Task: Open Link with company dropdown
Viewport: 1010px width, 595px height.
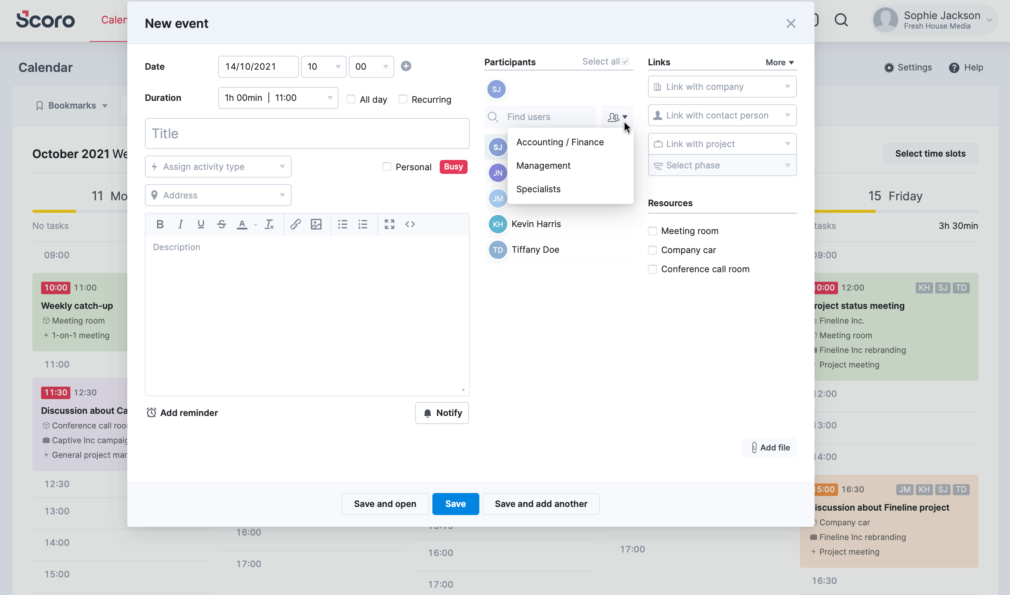Action: click(722, 87)
